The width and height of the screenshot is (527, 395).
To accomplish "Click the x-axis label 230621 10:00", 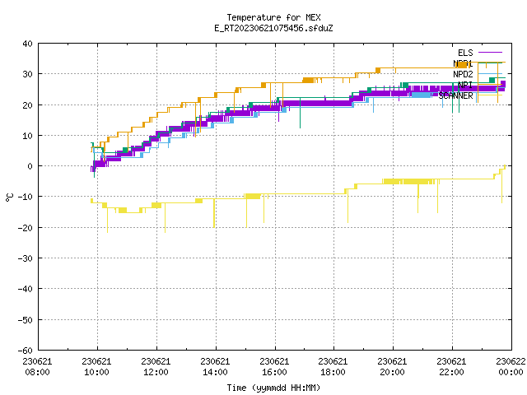I will (x=96, y=367).
